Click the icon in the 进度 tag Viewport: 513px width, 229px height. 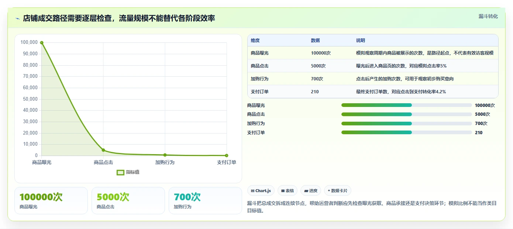(x=306, y=191)
